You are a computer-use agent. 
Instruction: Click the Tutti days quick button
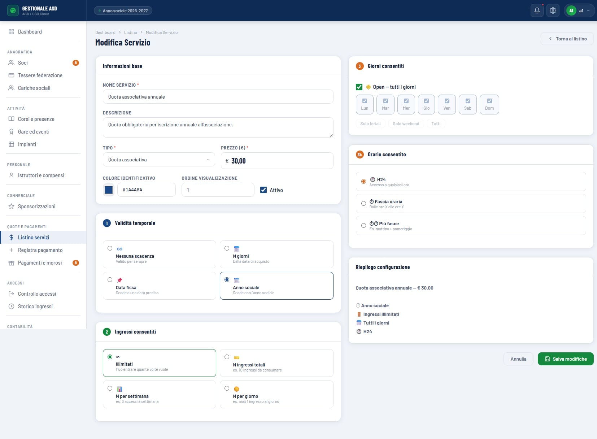(436, 124)
